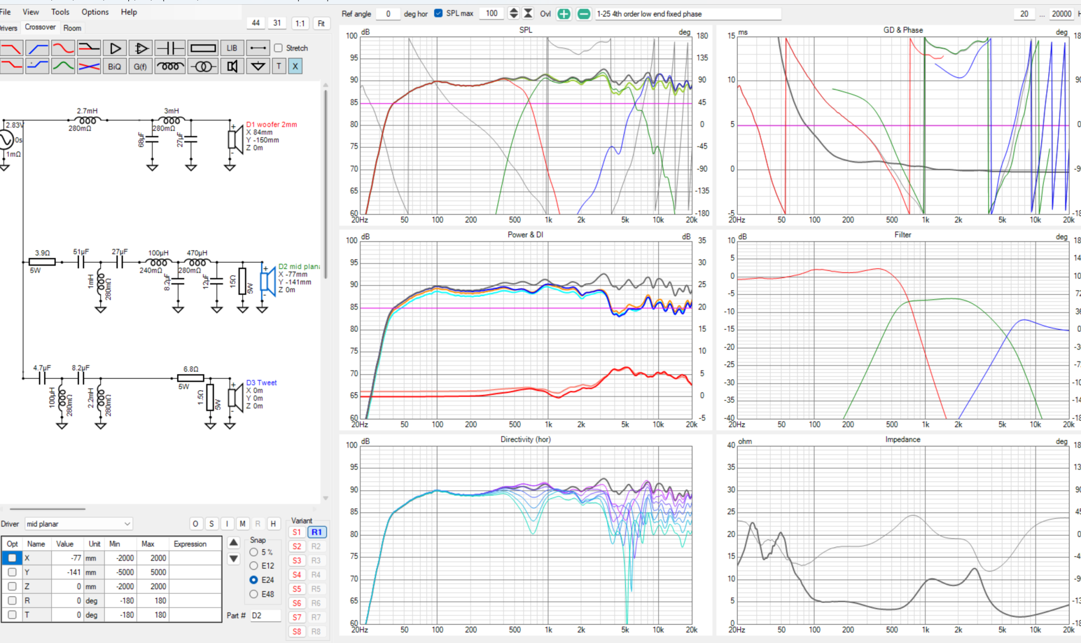Viewport: 1081px width, 643px height.
Task: Move the parameter up with arrow
Action: [x=234, y=542]
